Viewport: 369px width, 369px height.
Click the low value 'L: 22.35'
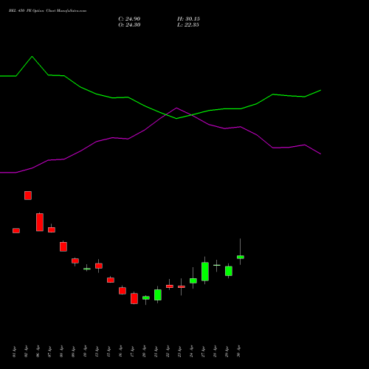188,25
